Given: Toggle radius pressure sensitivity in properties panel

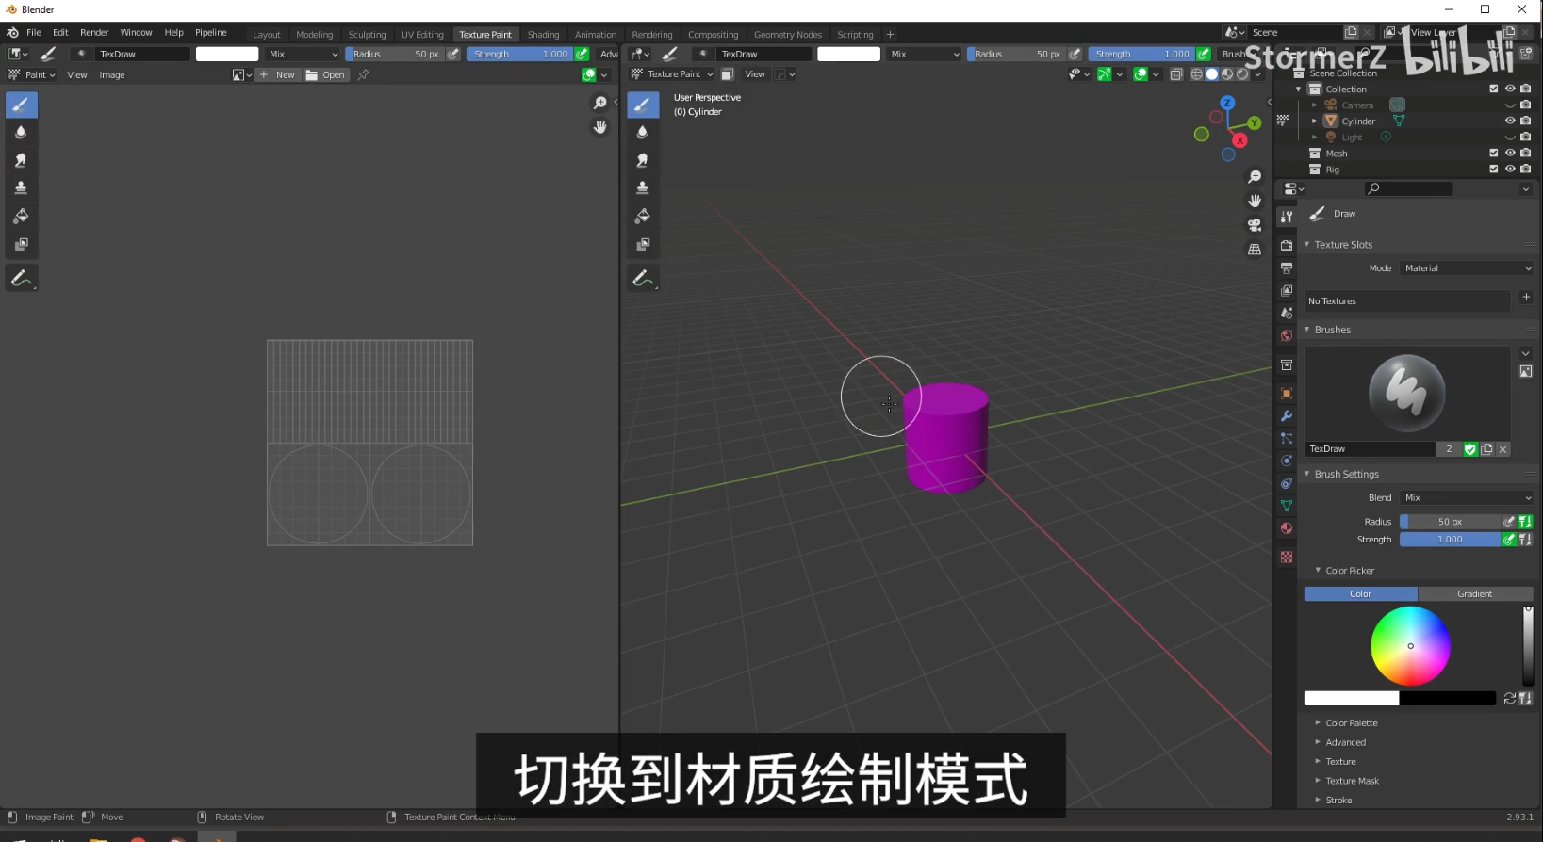Looking at the screenshot, I should (x=1510, y=522).
